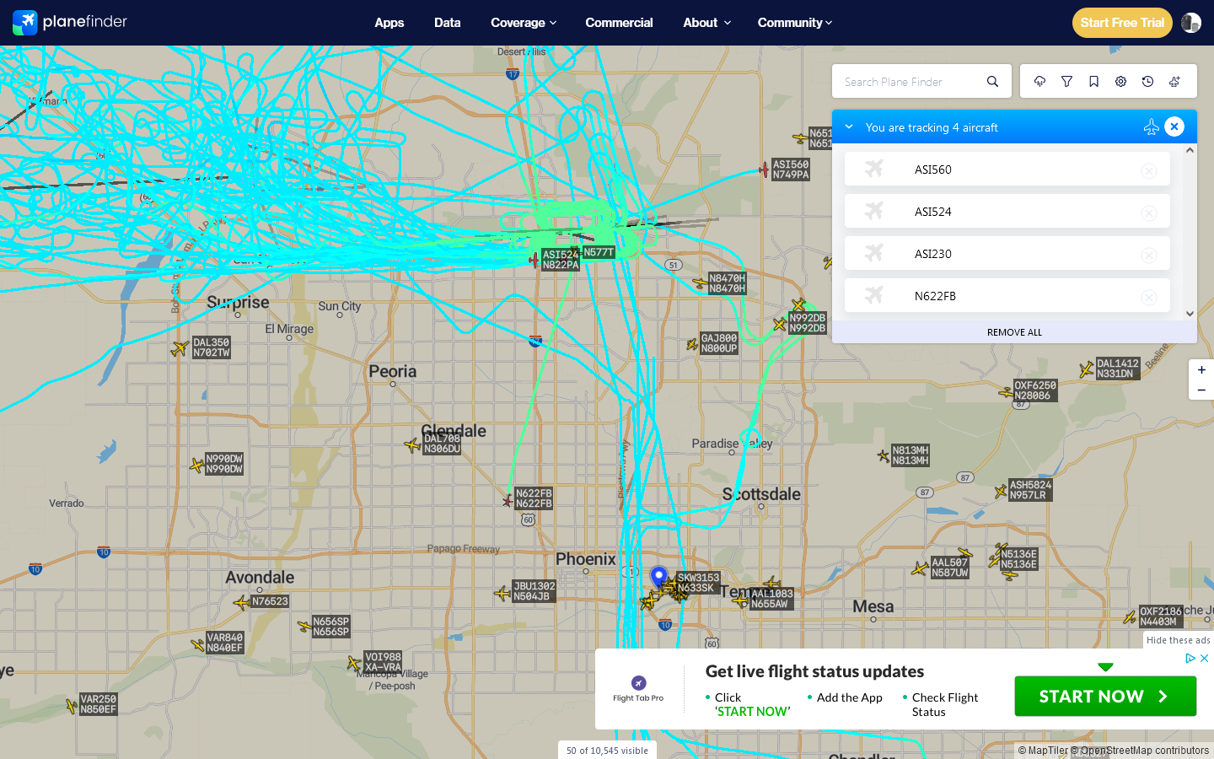Viewport: 1214px width, 759px height.
Task: Click REMOVE ALL tracked aircraft
Action: (1014, 332)
